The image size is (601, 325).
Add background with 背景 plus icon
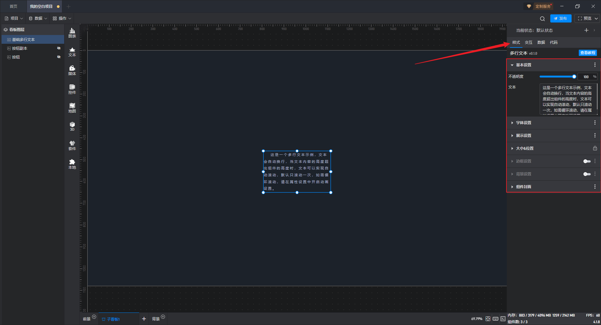pos(163,317)
